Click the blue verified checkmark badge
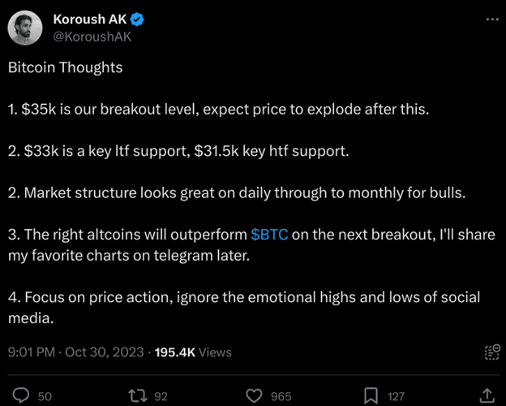The image size is (506, 406). [x=137, y=19]
